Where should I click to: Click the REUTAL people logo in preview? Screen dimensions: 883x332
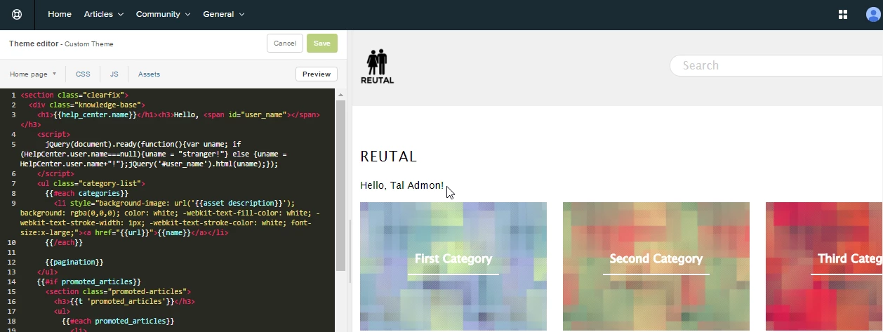coord(377,67)
